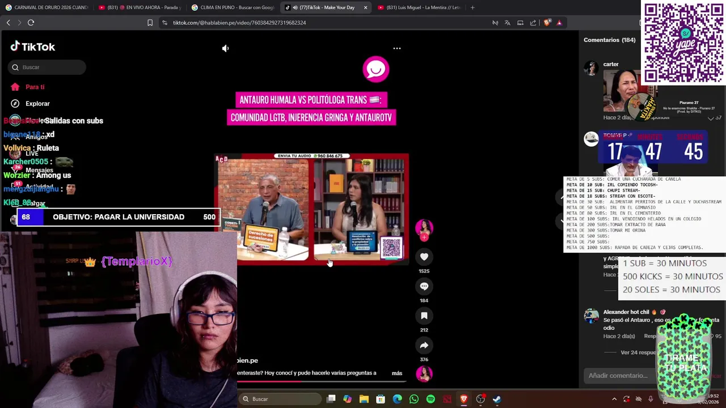
Task: Switch to CARNAVAL DE ORURO 2026 tab
Action: click(x=47, y=7)
